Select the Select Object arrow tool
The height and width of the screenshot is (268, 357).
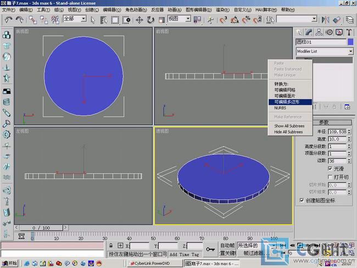pos(93,20)
